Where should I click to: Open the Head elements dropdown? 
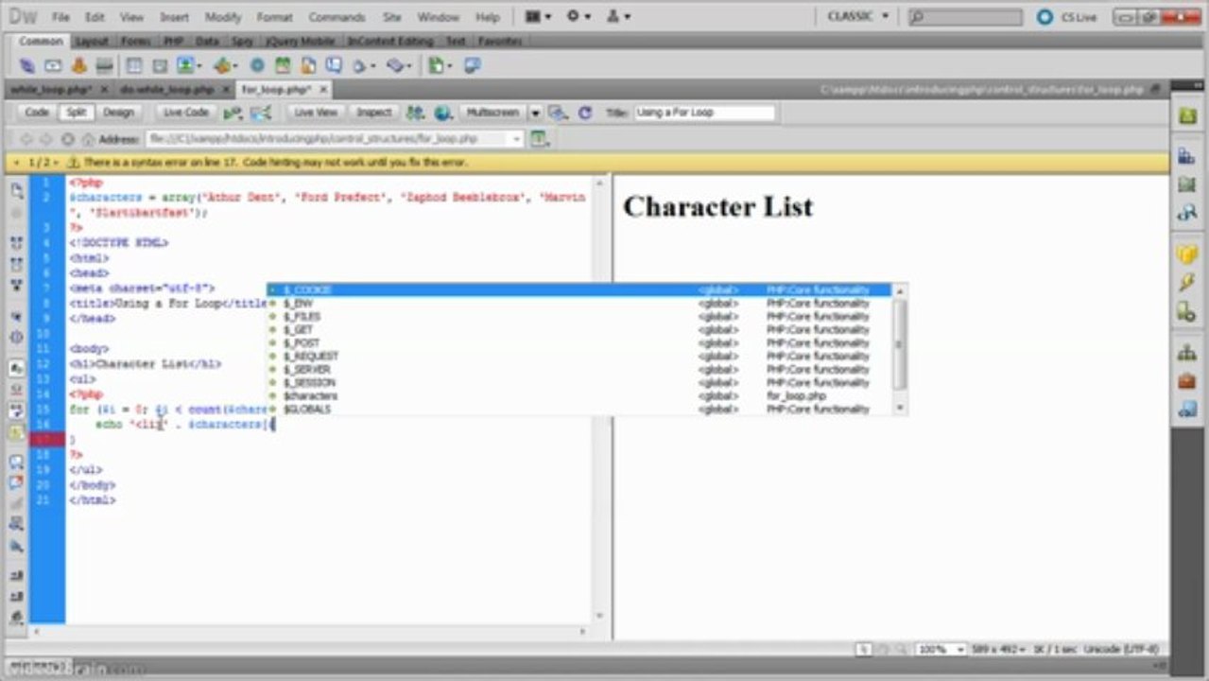[363, 65]
